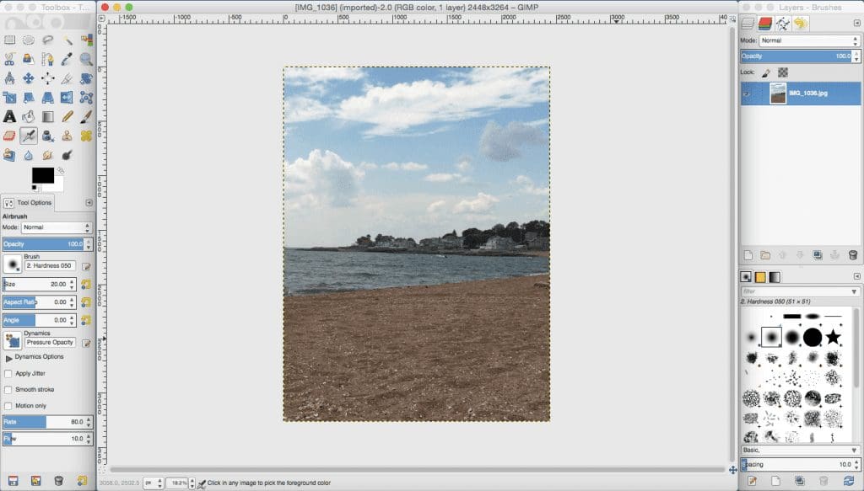Click the black foreground color swatch
Viewport: 864px width, 491px height.
point(43,175)
